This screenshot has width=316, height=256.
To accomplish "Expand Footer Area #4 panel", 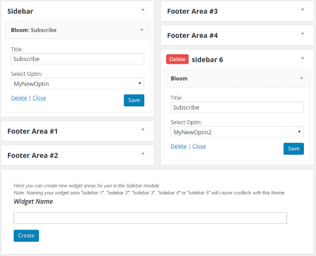I will pos(302,34).
